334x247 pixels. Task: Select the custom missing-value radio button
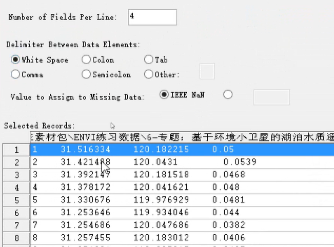tap(228, 94)
